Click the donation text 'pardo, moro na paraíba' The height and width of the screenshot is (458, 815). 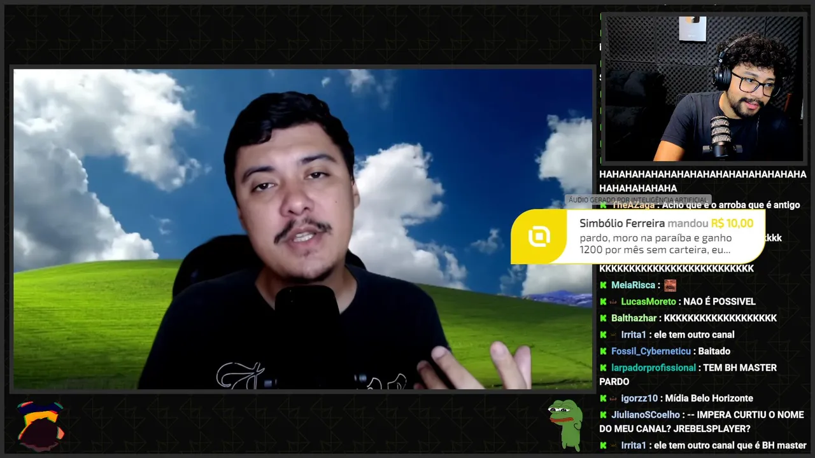pos(655,244)
